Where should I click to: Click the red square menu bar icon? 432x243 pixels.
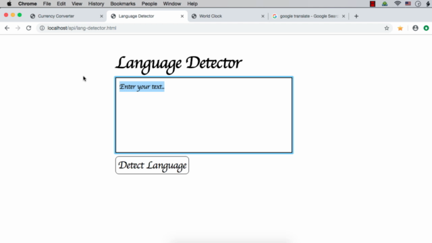pyautogui.click(x=373, y=4)
